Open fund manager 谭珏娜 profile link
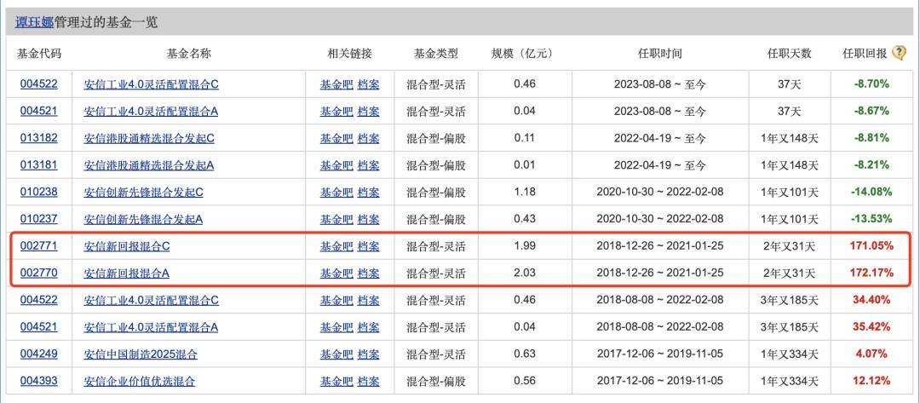The width and height of the screenshot is (920, 403). (x=35, y=23)
